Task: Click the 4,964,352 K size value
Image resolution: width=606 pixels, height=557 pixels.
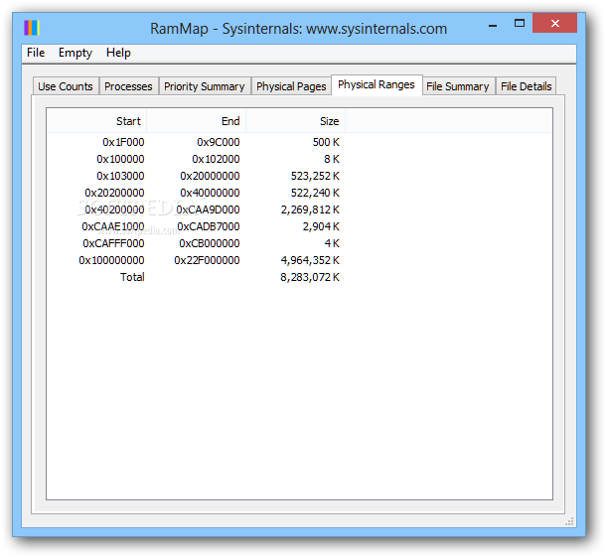Action: click(x=310, y=260)
